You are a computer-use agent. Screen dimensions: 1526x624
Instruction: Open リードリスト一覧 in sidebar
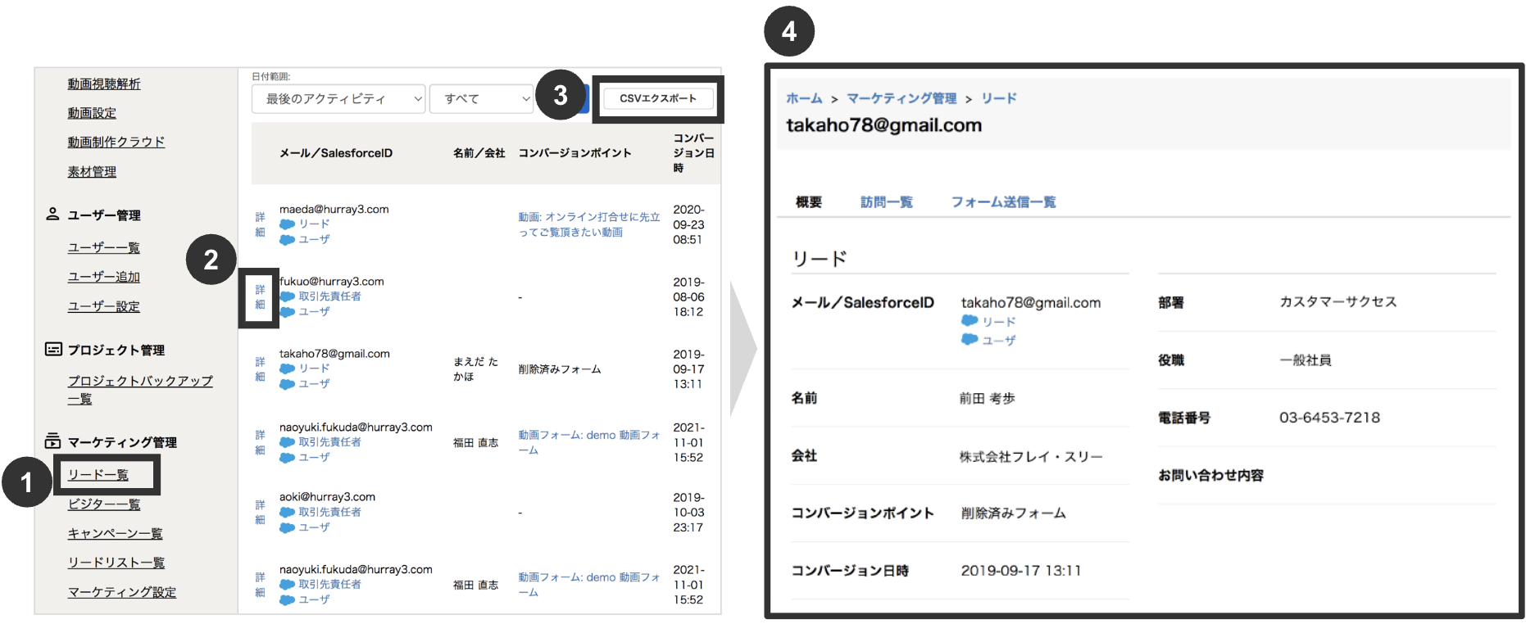116,563
